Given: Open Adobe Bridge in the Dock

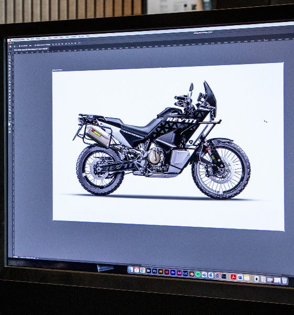Looking at the screenshot, I should 149,271.
